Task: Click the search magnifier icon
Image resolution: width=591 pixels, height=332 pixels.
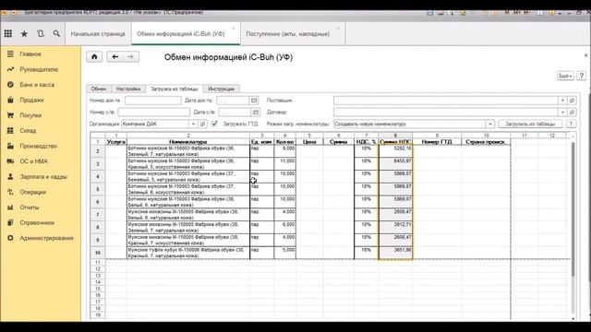Action: click(56, 33)
